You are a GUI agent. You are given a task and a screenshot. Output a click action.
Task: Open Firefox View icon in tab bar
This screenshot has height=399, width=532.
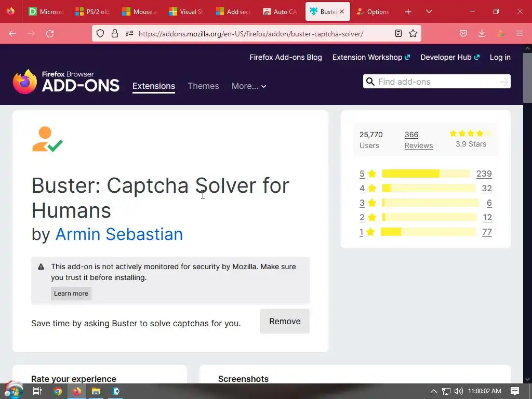click(11, 11)
